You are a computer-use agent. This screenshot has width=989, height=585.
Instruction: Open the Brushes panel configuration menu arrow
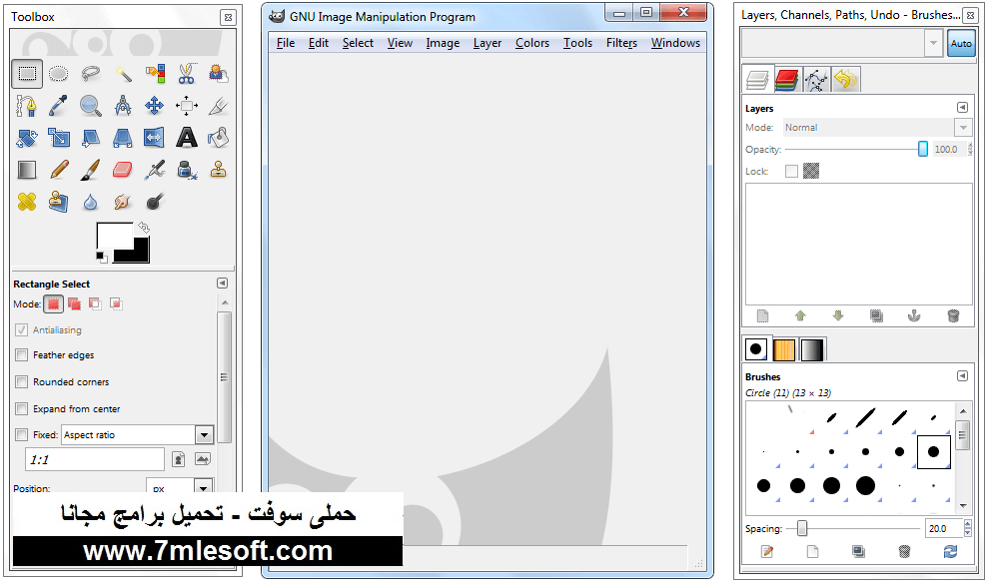(962, 376)
